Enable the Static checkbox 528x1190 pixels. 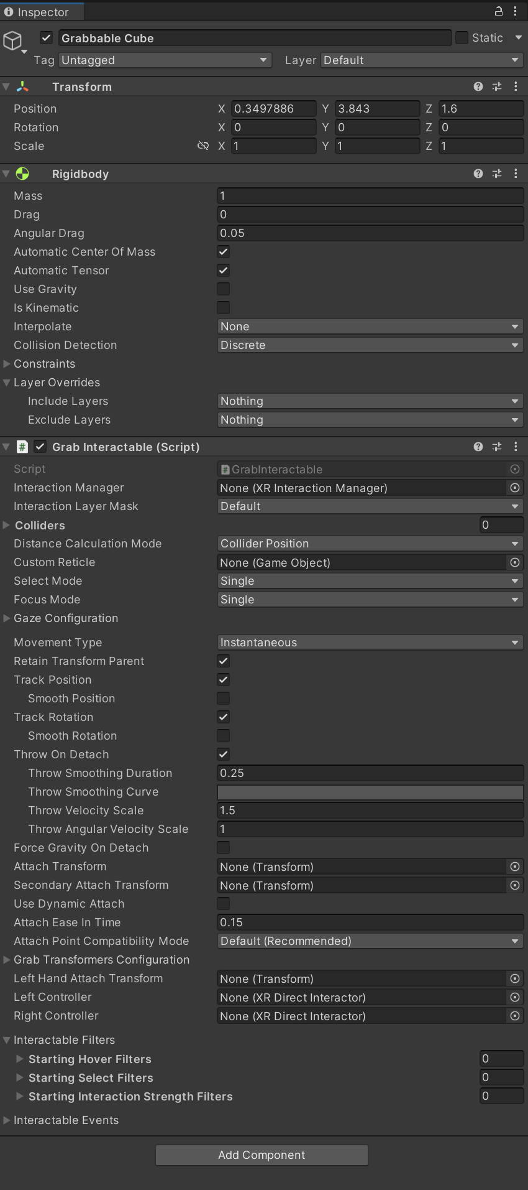click(x=462, y=38)
